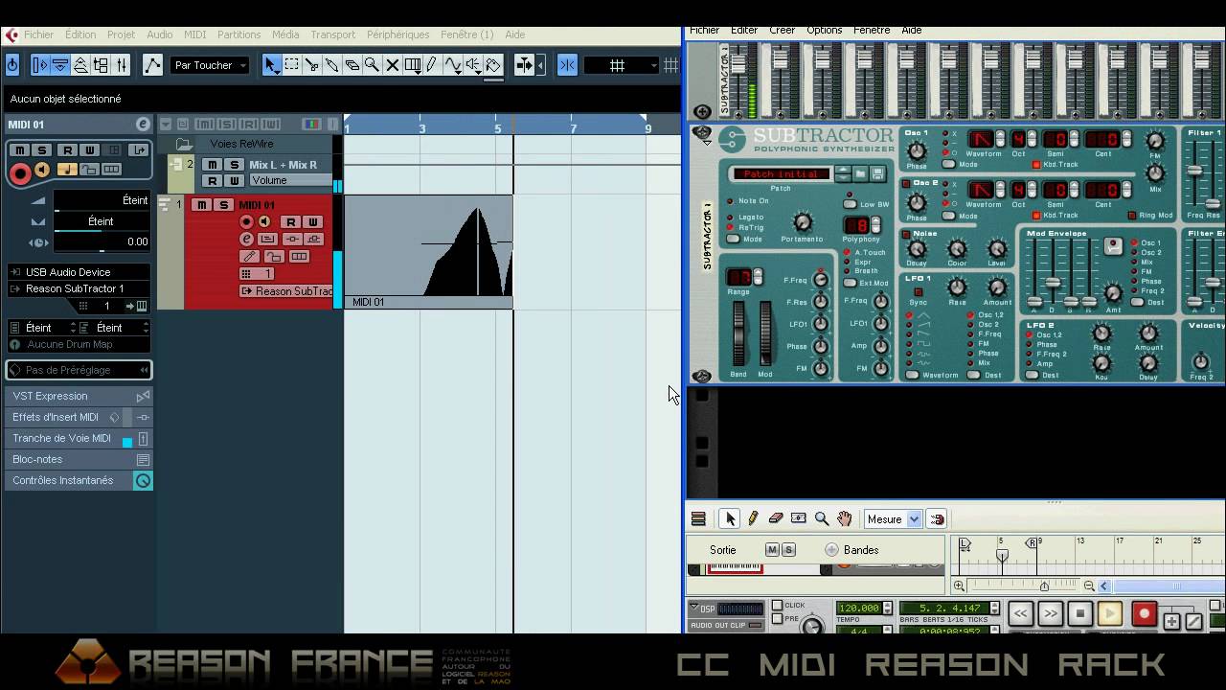This screenshot has width=1226, height=690.
Task: Select the Reason sequencer eraser tool
Action: 776,518
